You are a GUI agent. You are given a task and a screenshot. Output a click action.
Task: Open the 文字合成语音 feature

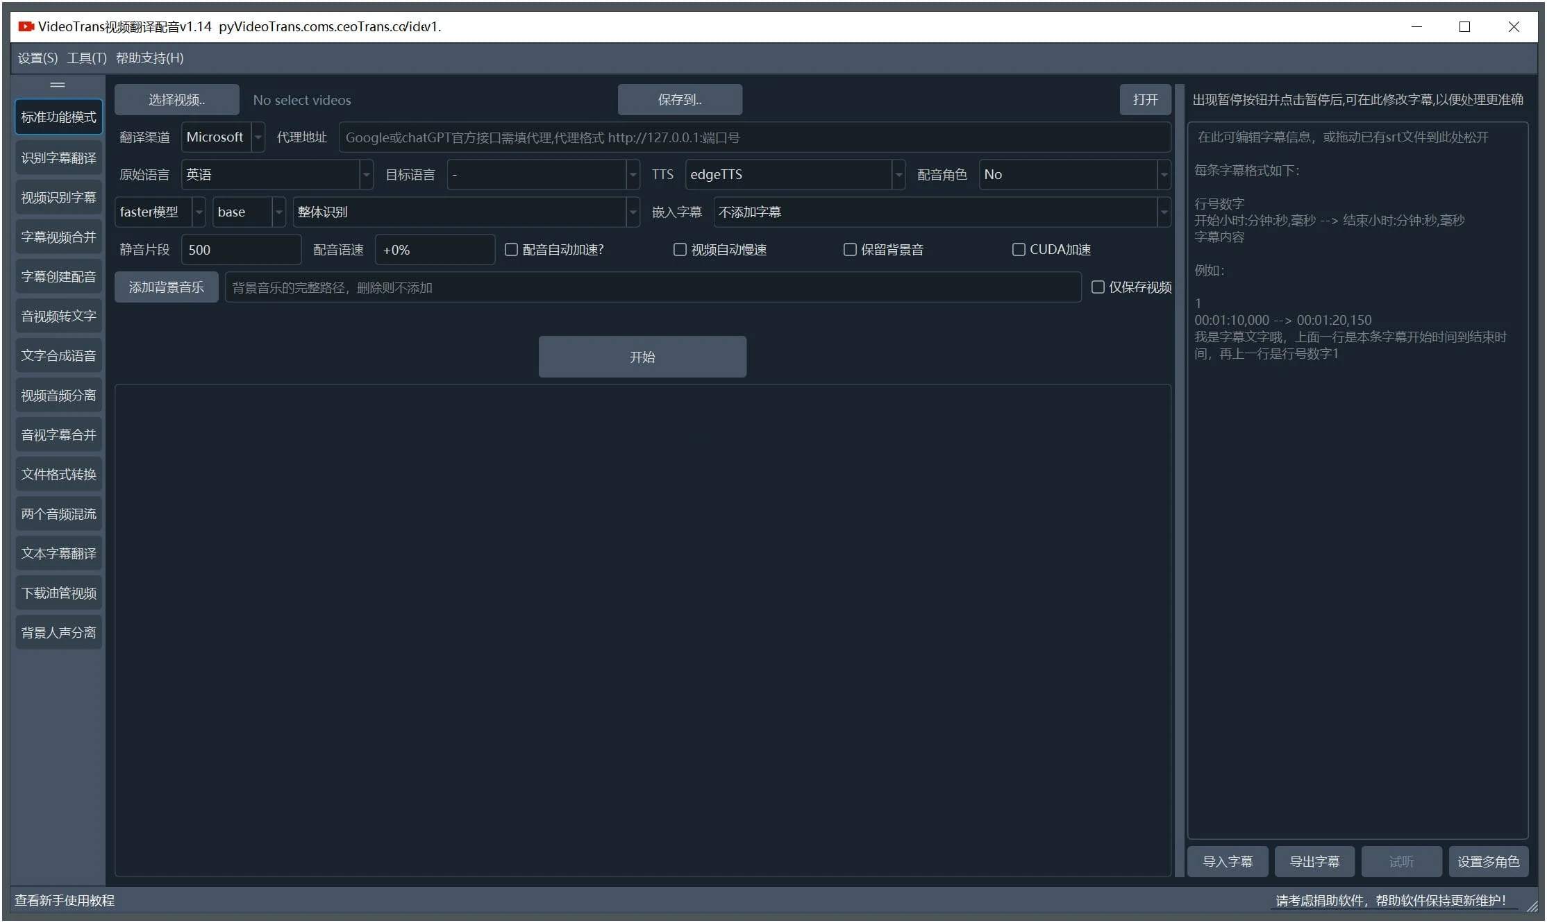click(x=58, y=355)
